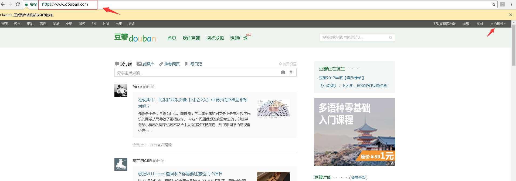Click the search magnifier icon

(x=391, y=38)
